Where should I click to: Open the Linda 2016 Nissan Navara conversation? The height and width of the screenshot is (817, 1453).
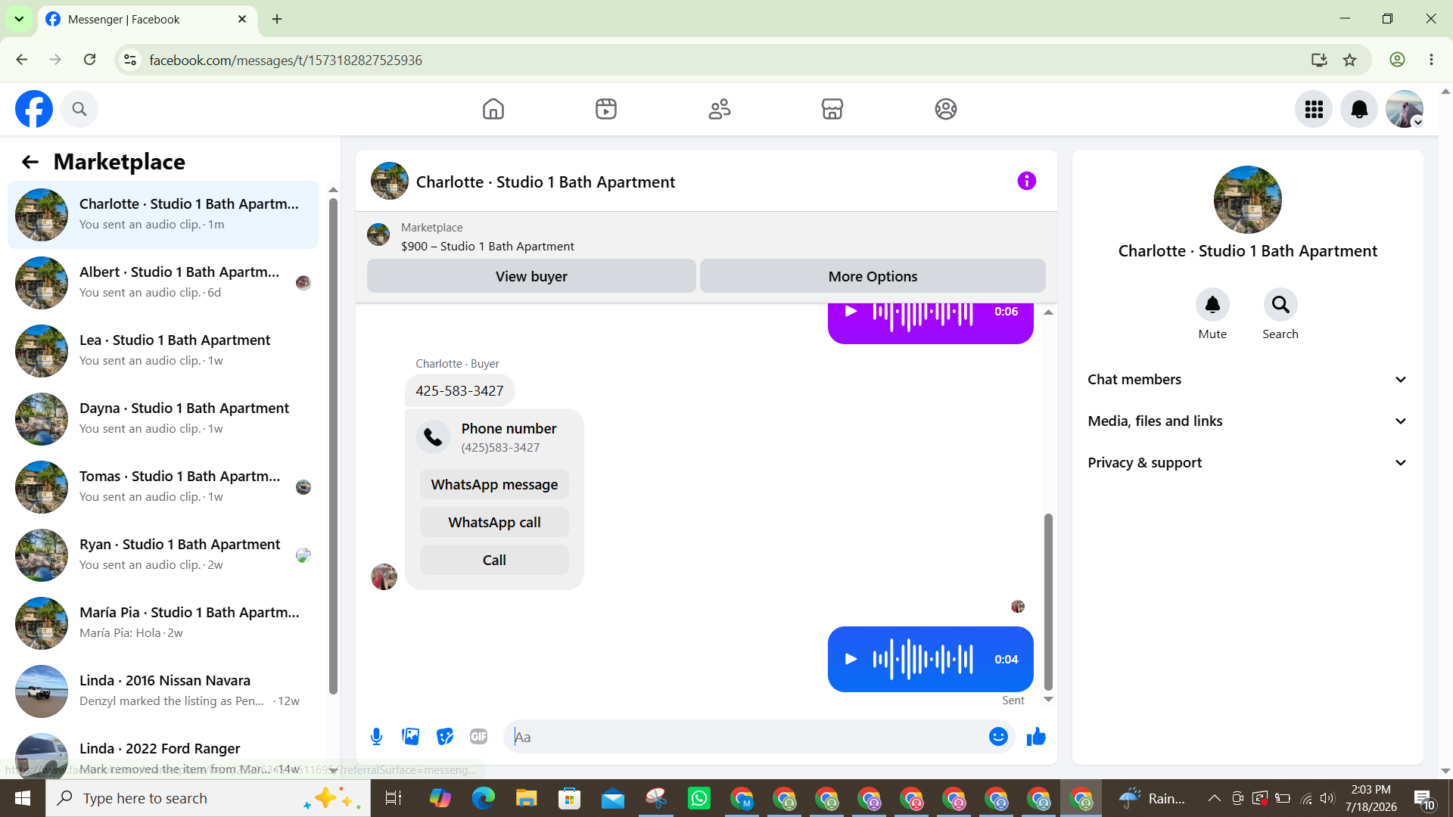point(163,691)
